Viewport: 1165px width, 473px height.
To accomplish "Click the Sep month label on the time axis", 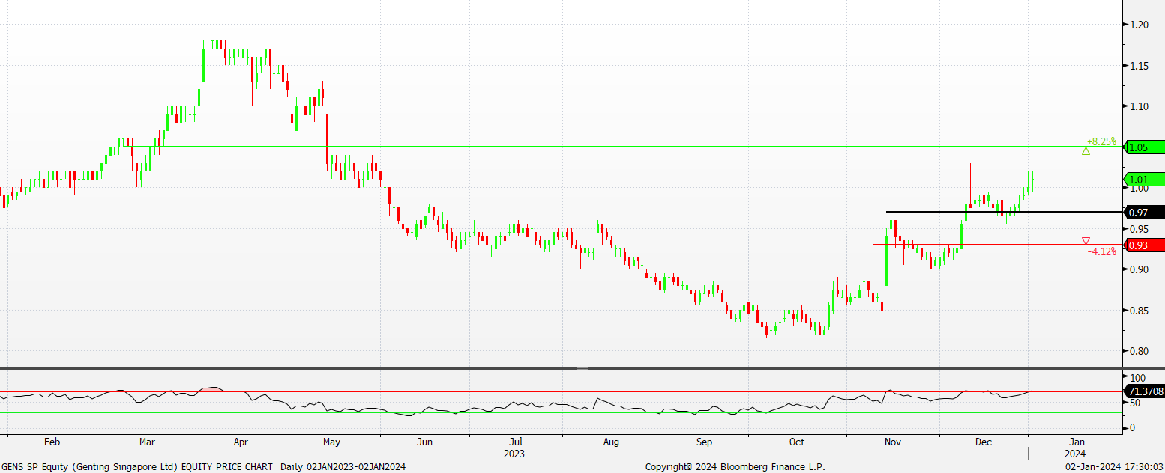I will click(704, 442).
